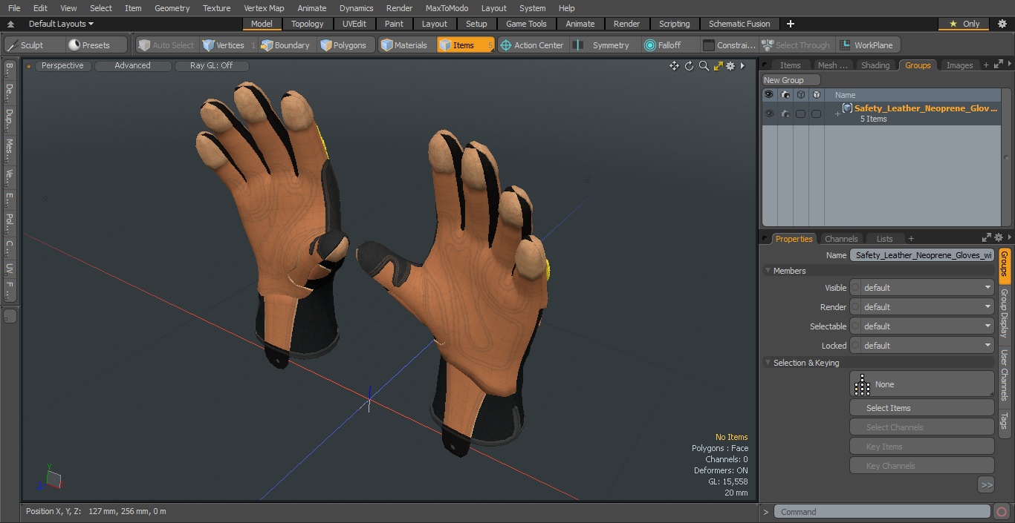
Task: Open Perspective view type dropdown
Action: [x=62, y=66]
